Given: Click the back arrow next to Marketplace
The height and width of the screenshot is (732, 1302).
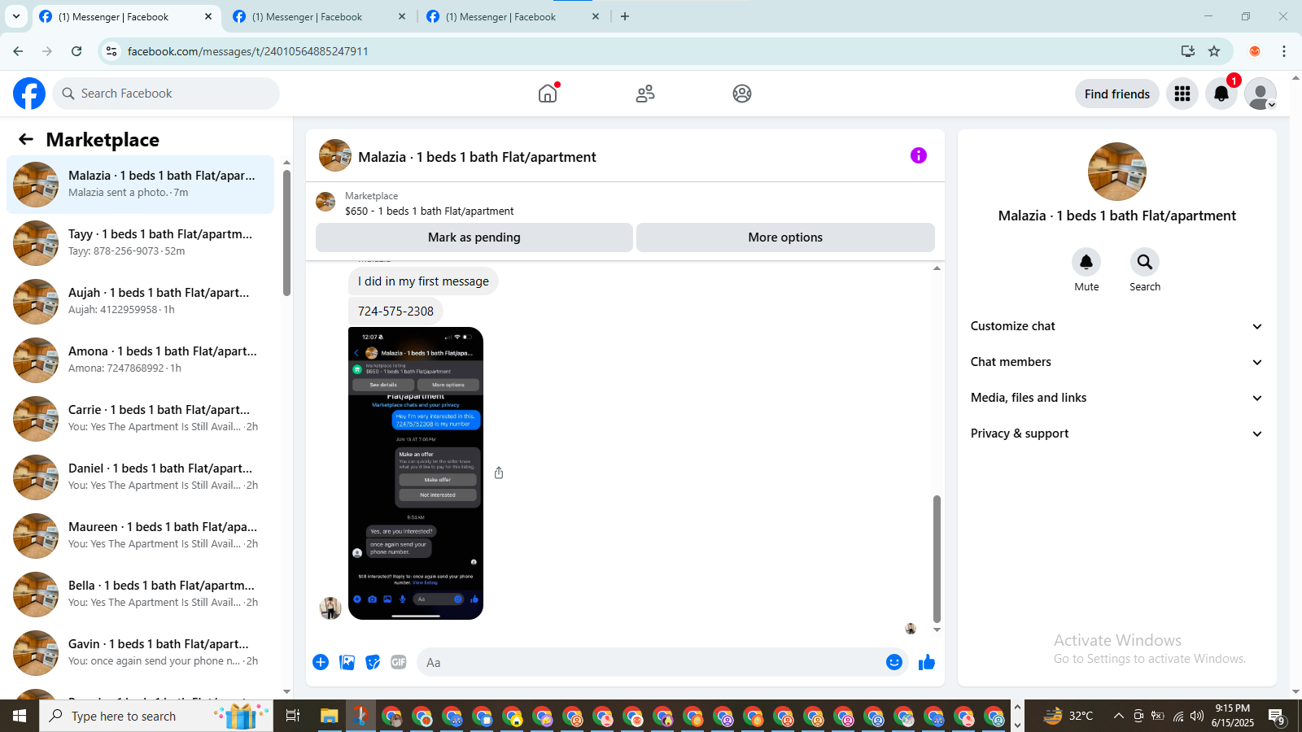Looking at the screenshot, I should [26, 139].
